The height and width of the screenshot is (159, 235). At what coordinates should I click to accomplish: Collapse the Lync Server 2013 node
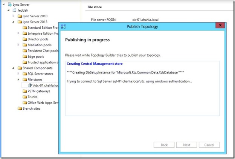pyautogui.click(x=14, y=22)
